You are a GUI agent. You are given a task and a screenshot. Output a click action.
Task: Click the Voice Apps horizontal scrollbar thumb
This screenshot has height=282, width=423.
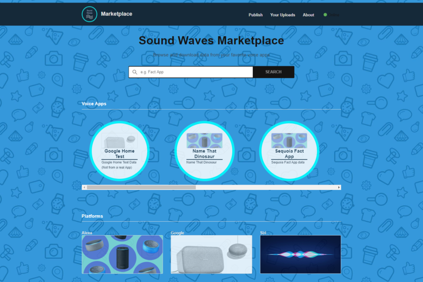click(x=141, y=188)
